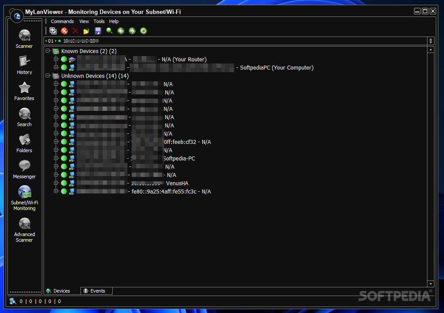Click the green status dot for VenusHA
This screenshot has height=313, width=444.
click(64, 183)
